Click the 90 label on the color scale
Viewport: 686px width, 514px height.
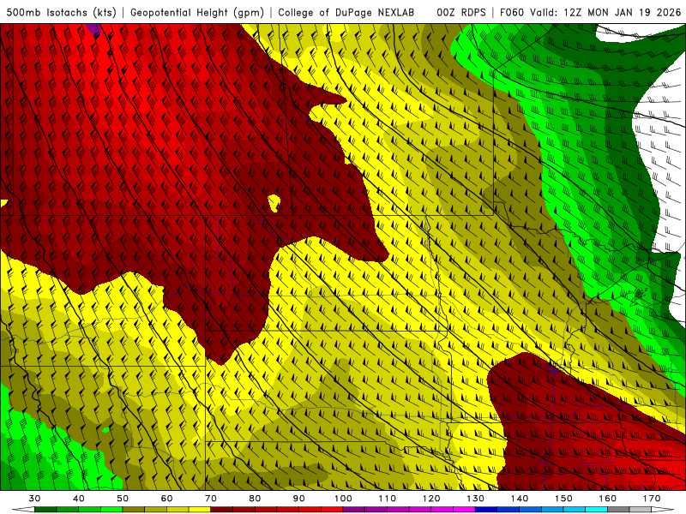[x=299, y=499]
